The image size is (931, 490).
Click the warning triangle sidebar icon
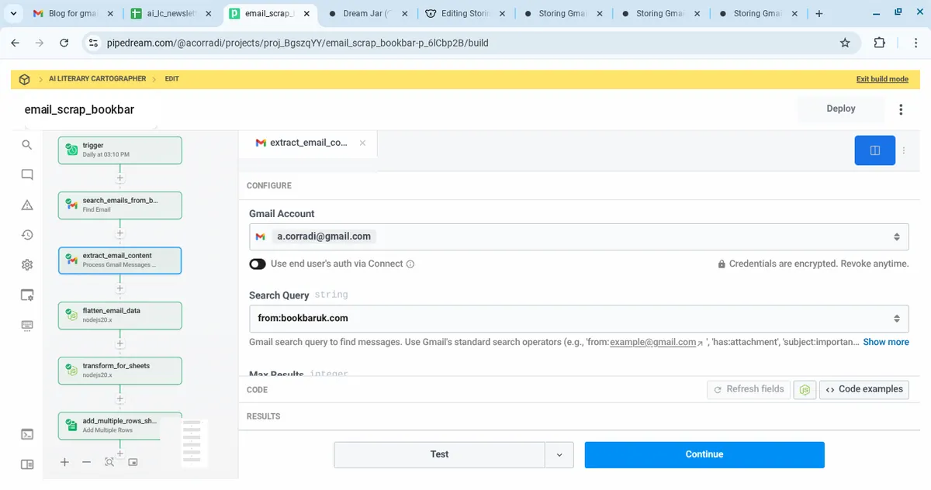pos(27,205)
